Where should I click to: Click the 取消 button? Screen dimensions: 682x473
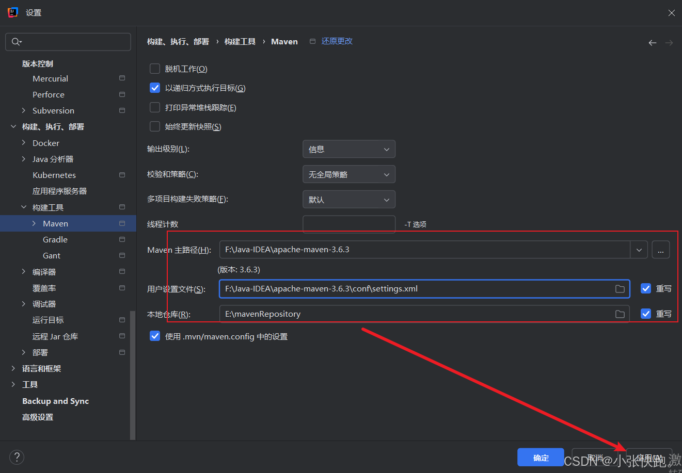[x=595, y=458]
